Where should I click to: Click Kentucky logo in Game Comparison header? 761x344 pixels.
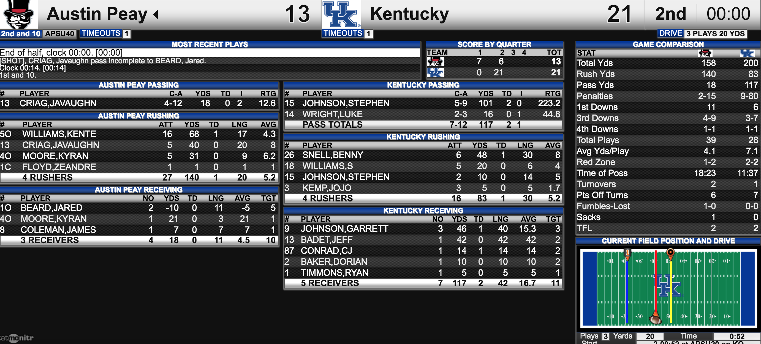pos(747,53)
